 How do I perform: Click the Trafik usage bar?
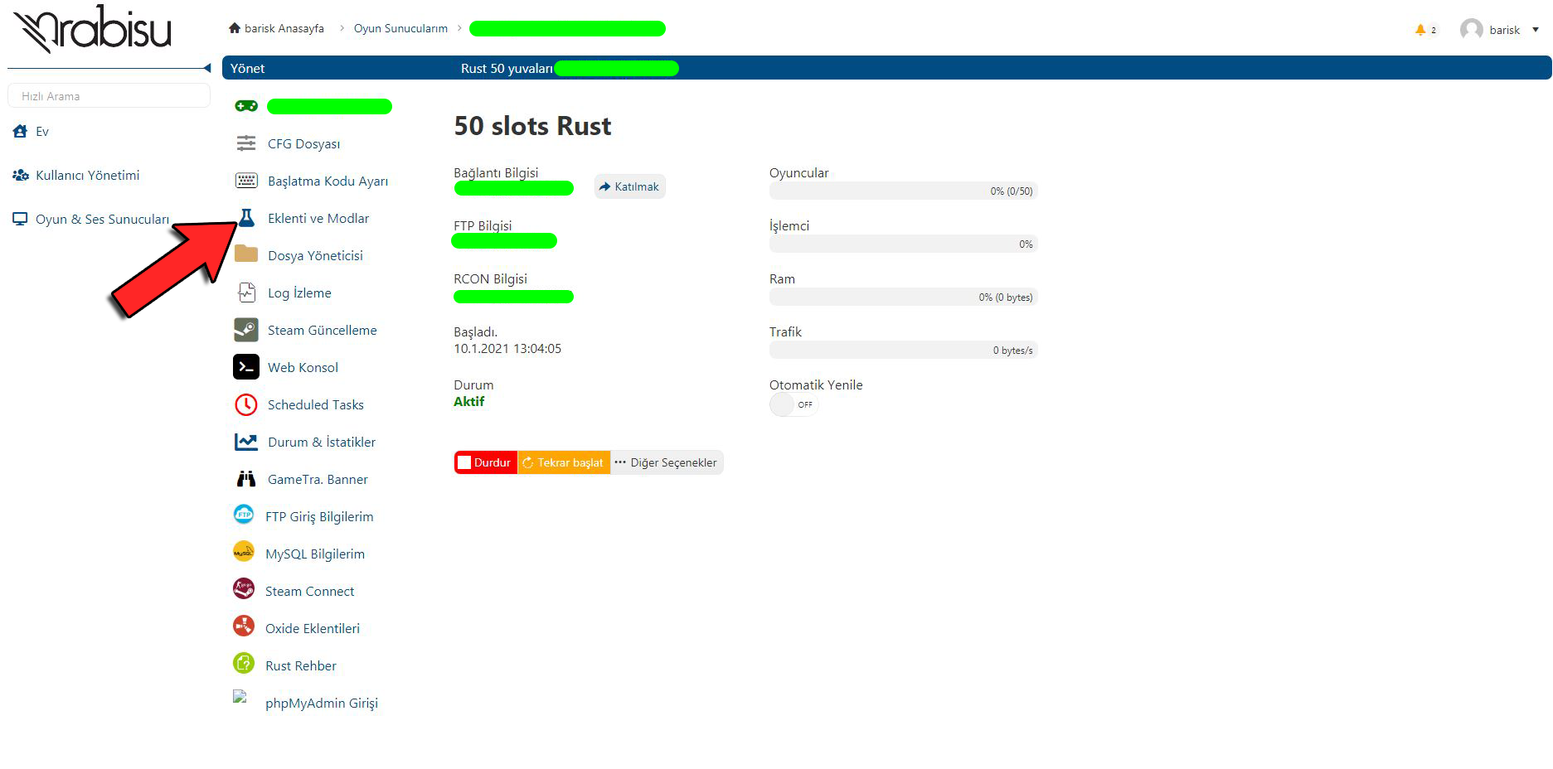(x=904, y=350)
